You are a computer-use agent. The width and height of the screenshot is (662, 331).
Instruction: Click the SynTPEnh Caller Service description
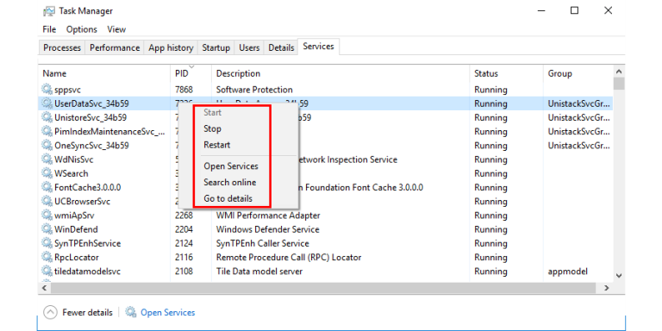point(263,243)
